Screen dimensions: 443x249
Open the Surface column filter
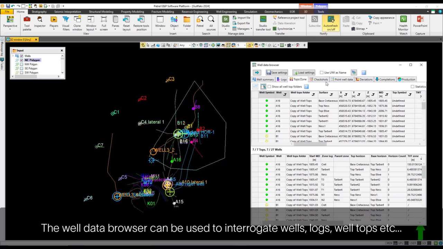pyautogui.click(x=331, y=95)
